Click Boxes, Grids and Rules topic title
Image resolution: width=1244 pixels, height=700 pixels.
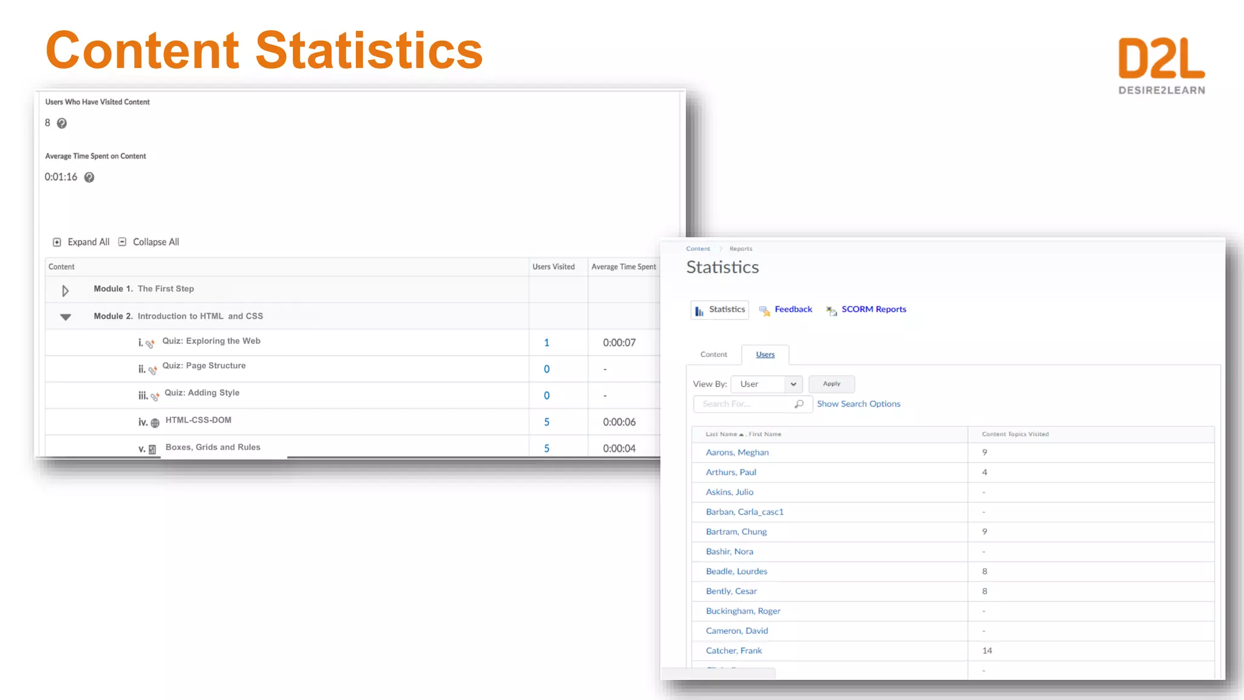(x=213, y=447)
